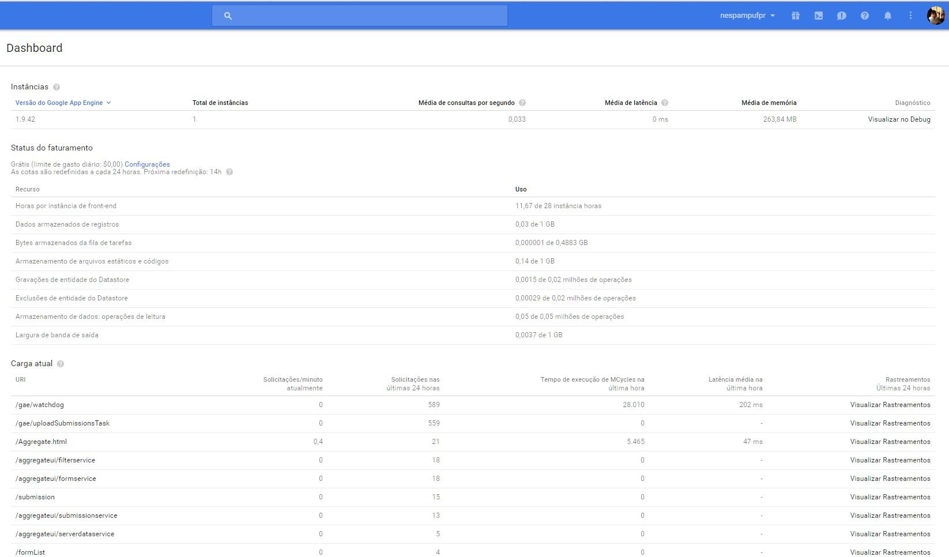Open Versão do Google App Engine dropdown
The height and width of the screenshot is (557, 949).
click(63, 103)
